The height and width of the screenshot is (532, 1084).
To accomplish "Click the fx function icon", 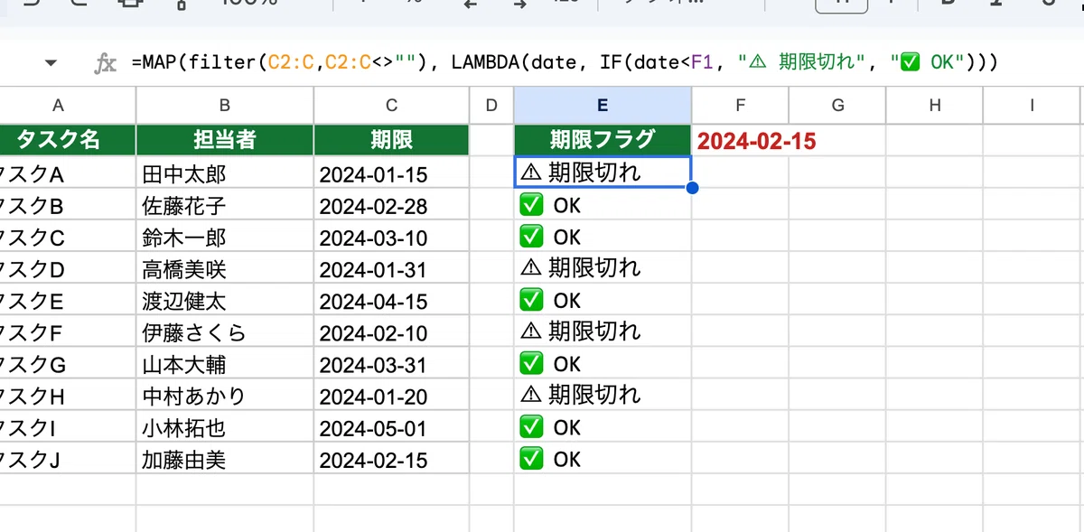I will (106, 63).
